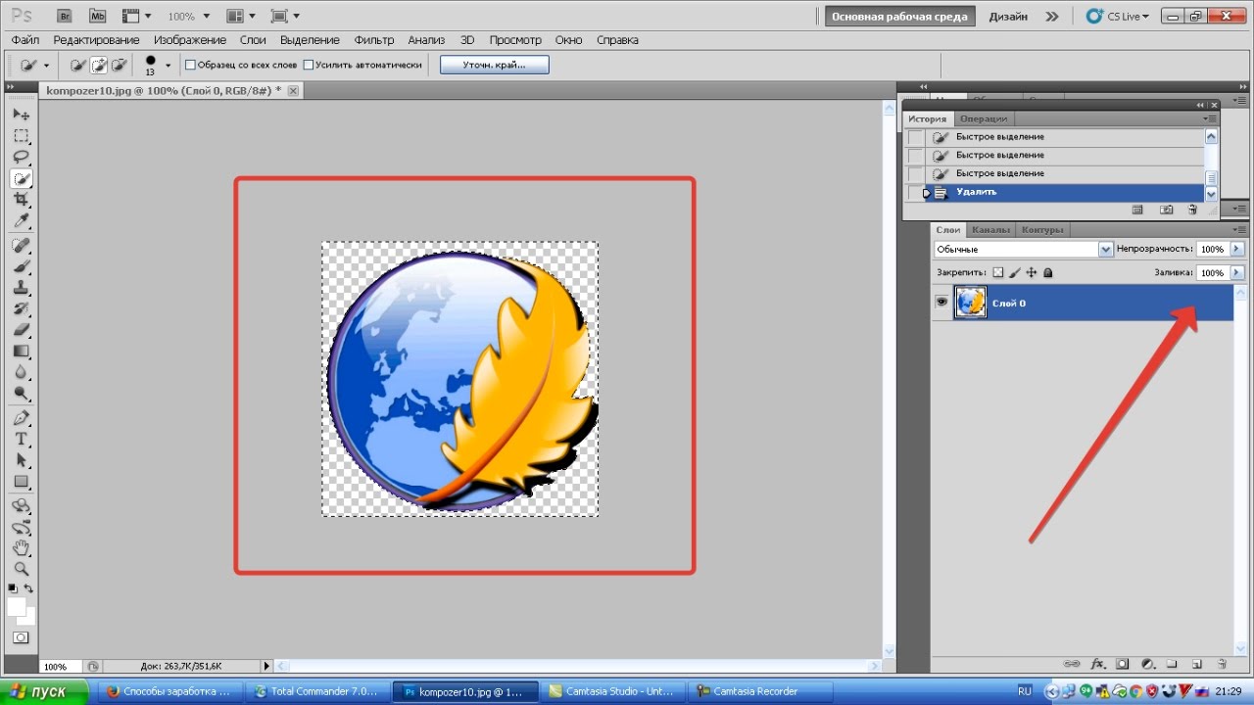The height and width of the screenshot is (705, 1254).
Task: Open the 'Файл' menu
Action: [25, 40]
